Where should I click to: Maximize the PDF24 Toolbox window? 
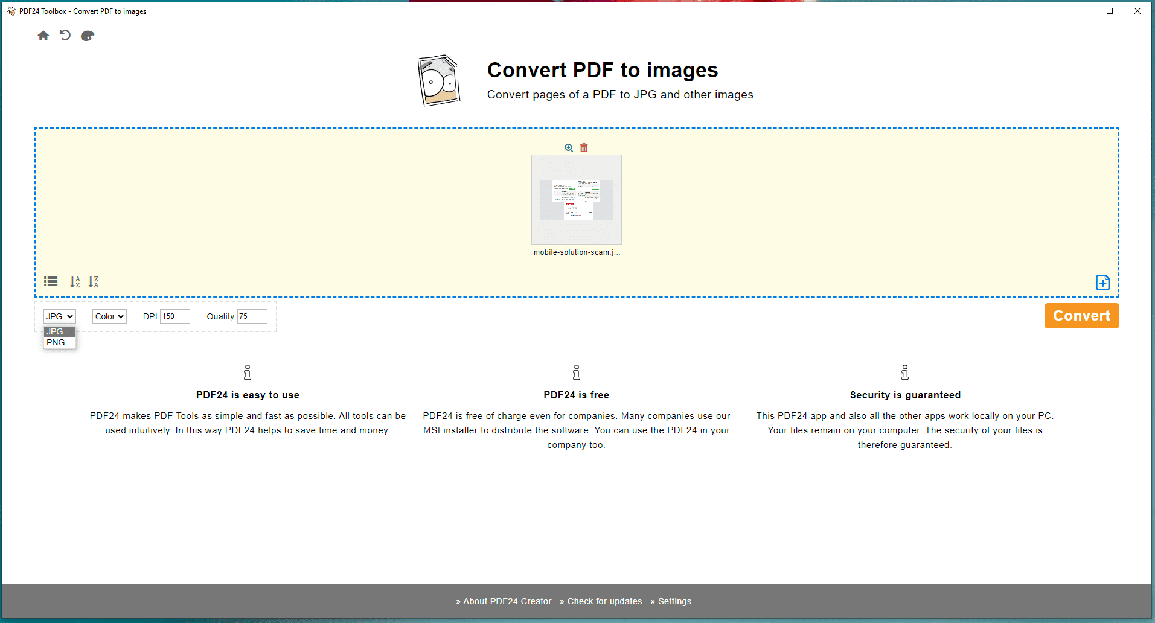pyautogui.click(x=1110, y=11)
